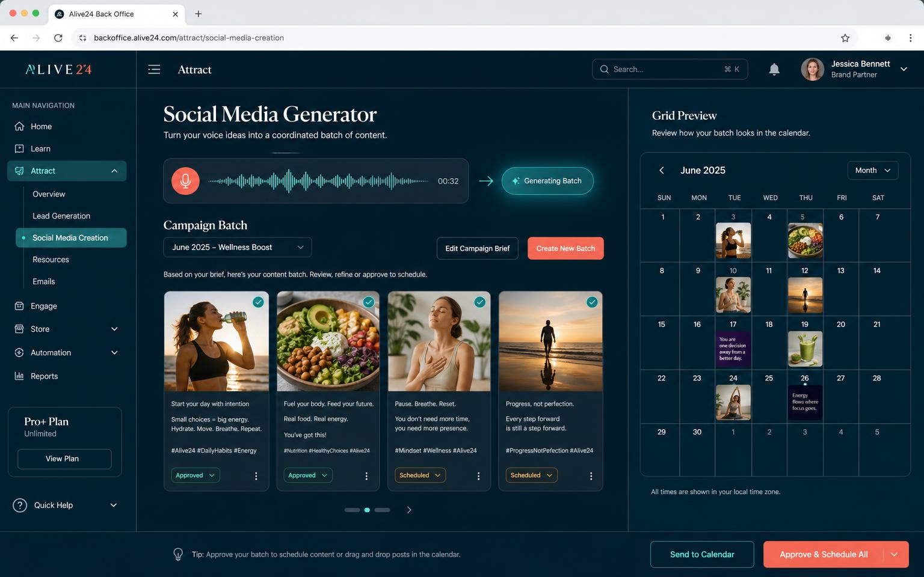924x577 pixels.
Task: Navigate to Reports in the sidebar
Action: point(45,376)
